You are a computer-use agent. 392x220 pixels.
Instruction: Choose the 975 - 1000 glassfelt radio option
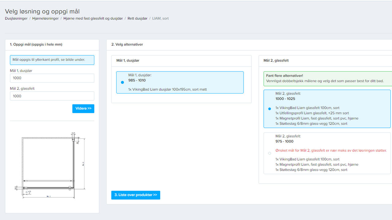269,153
